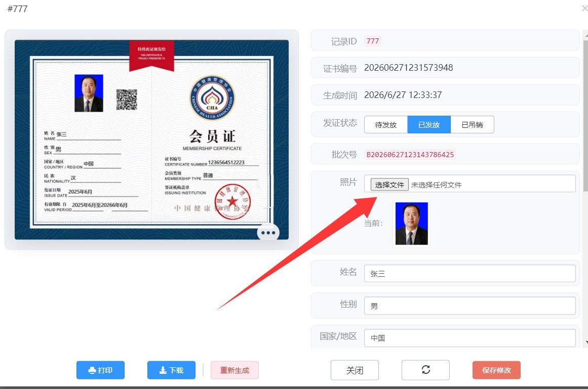Click the 性别 input field with 男
The image size is (588, 389).
(x=470, y=306)
